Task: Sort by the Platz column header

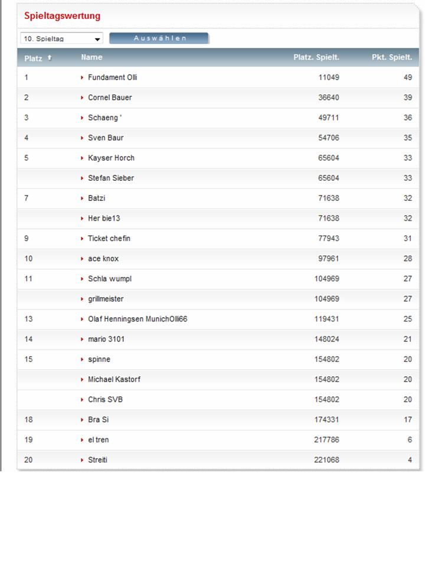Action: pos(33,58)
